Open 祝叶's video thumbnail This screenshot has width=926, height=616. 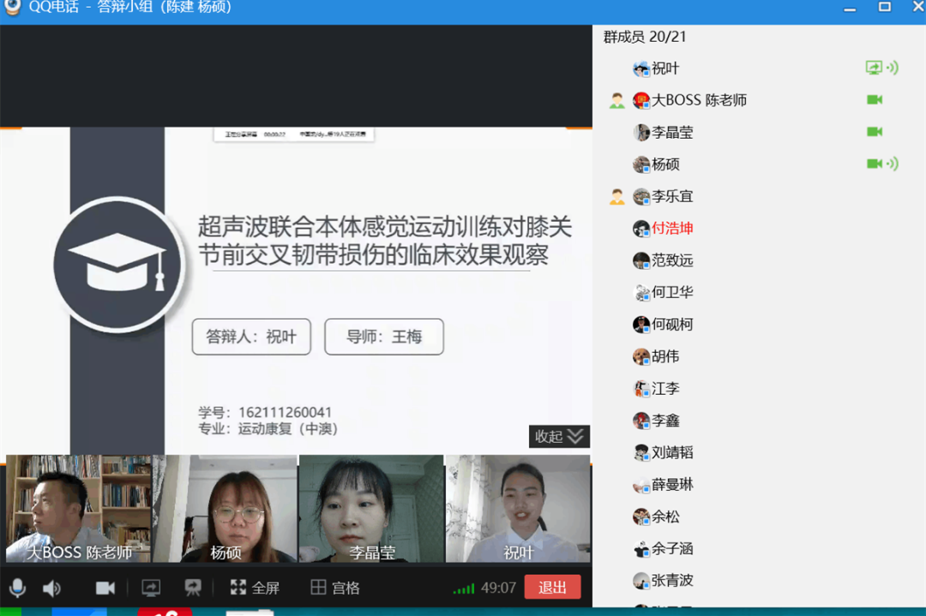pyautogui.click(x=518, y=508)
